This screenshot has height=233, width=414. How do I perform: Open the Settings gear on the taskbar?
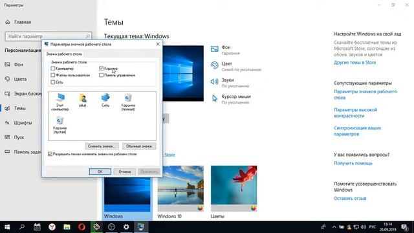(126, 227)
